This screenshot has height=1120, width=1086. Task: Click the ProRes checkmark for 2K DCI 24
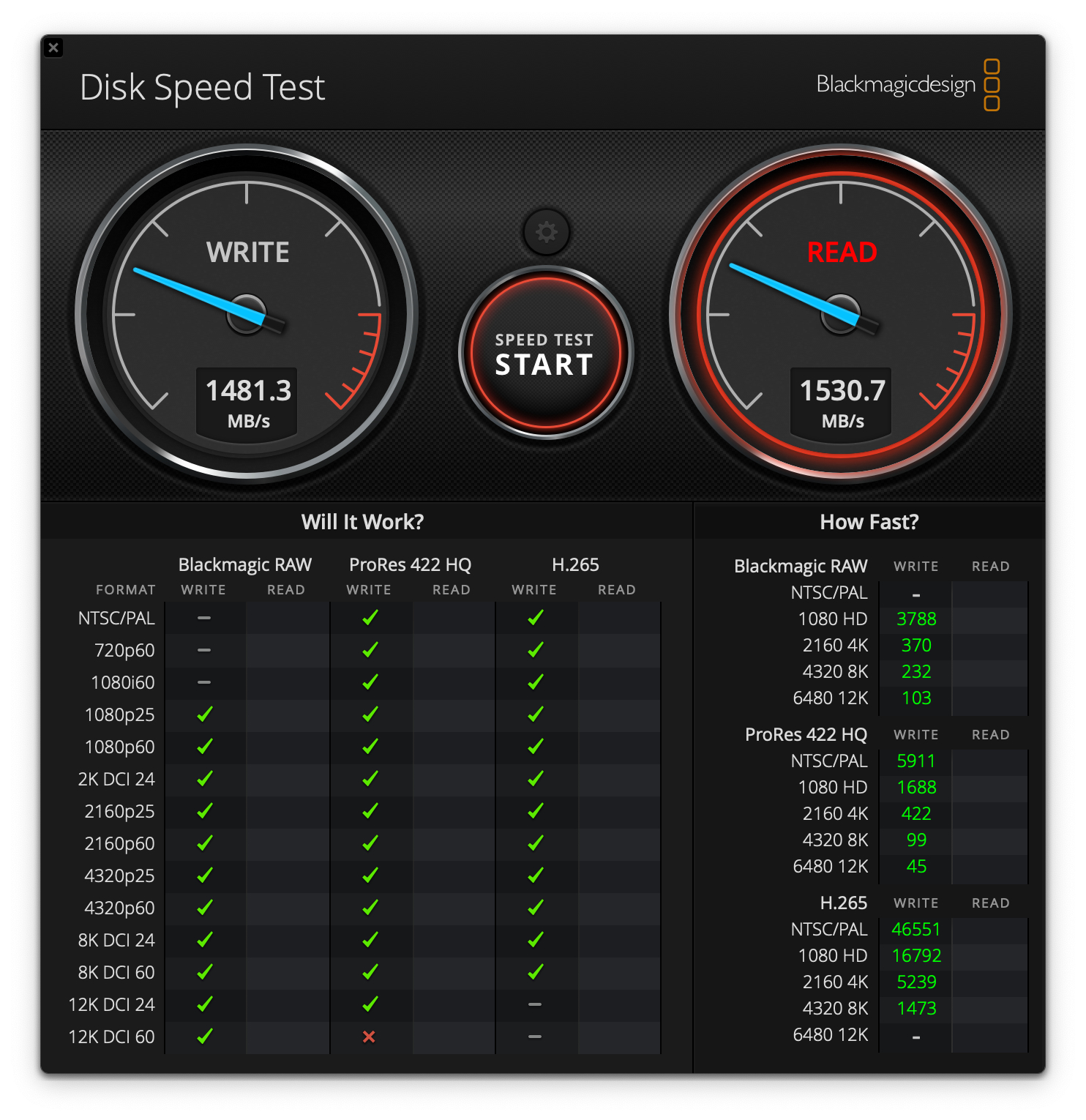370,778
